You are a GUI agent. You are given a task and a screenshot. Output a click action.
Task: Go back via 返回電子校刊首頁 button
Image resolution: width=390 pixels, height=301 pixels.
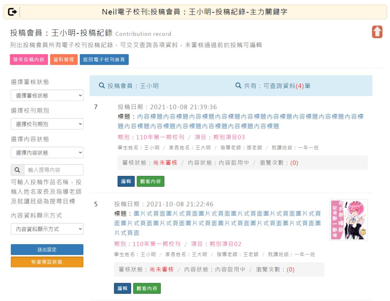[104, 59]
